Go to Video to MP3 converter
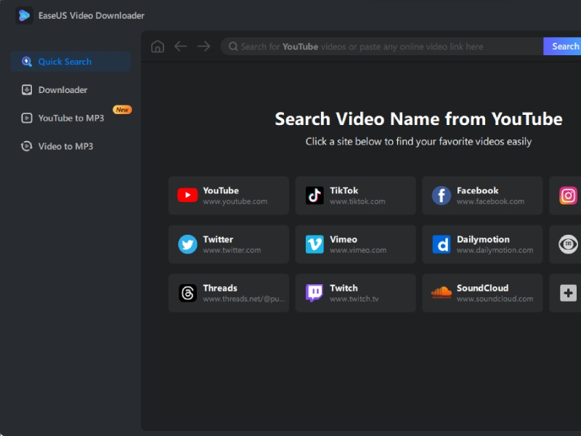The image size is (581, 436). point(70,146)
